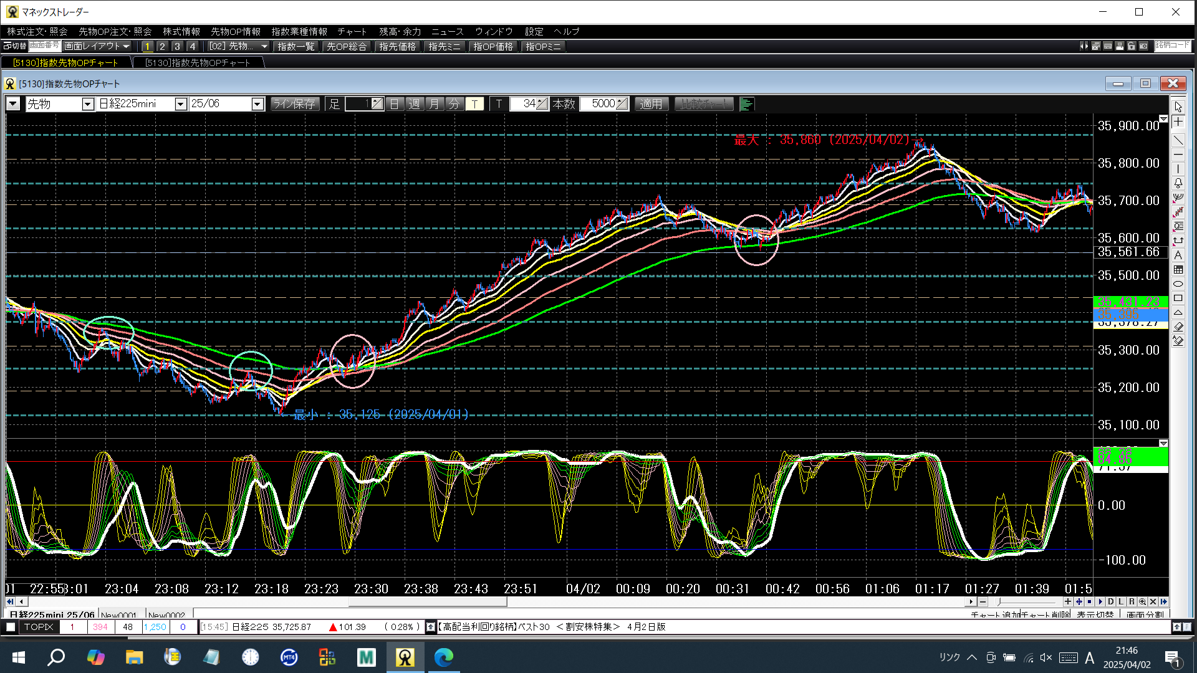Open the 日経225mini instrument dropdown
This screenshot has height=673, width=1197.
[181, 104]
